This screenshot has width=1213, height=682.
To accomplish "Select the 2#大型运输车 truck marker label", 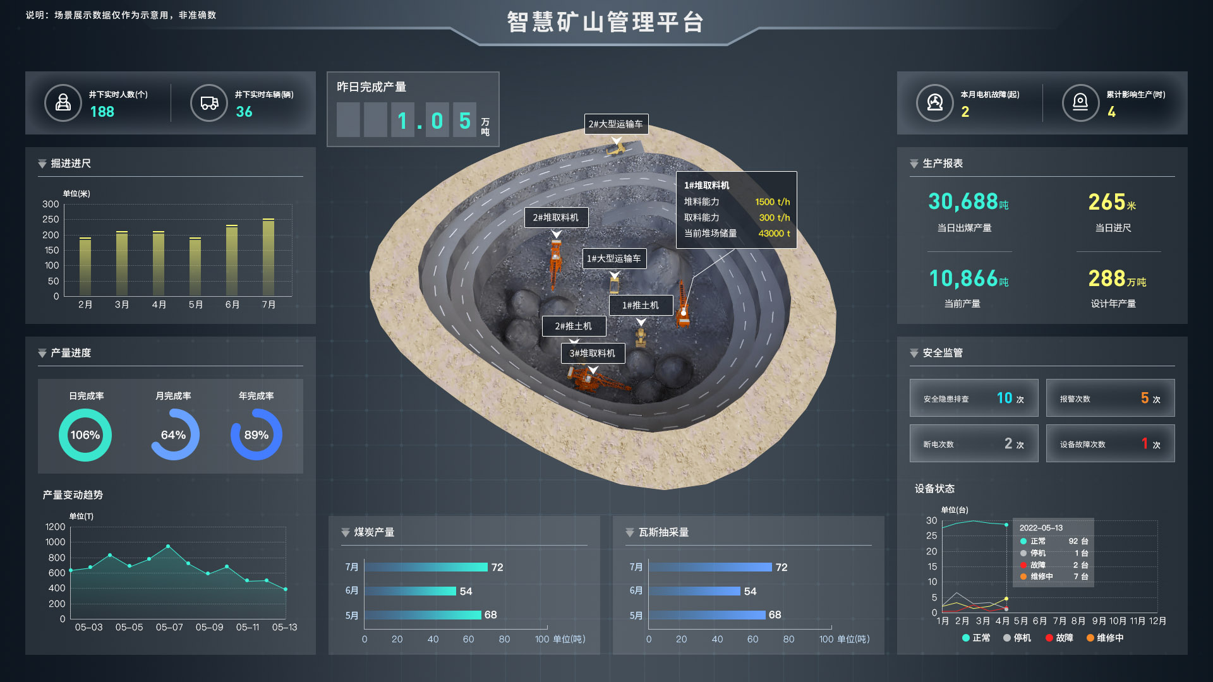I will coord(616,124).
